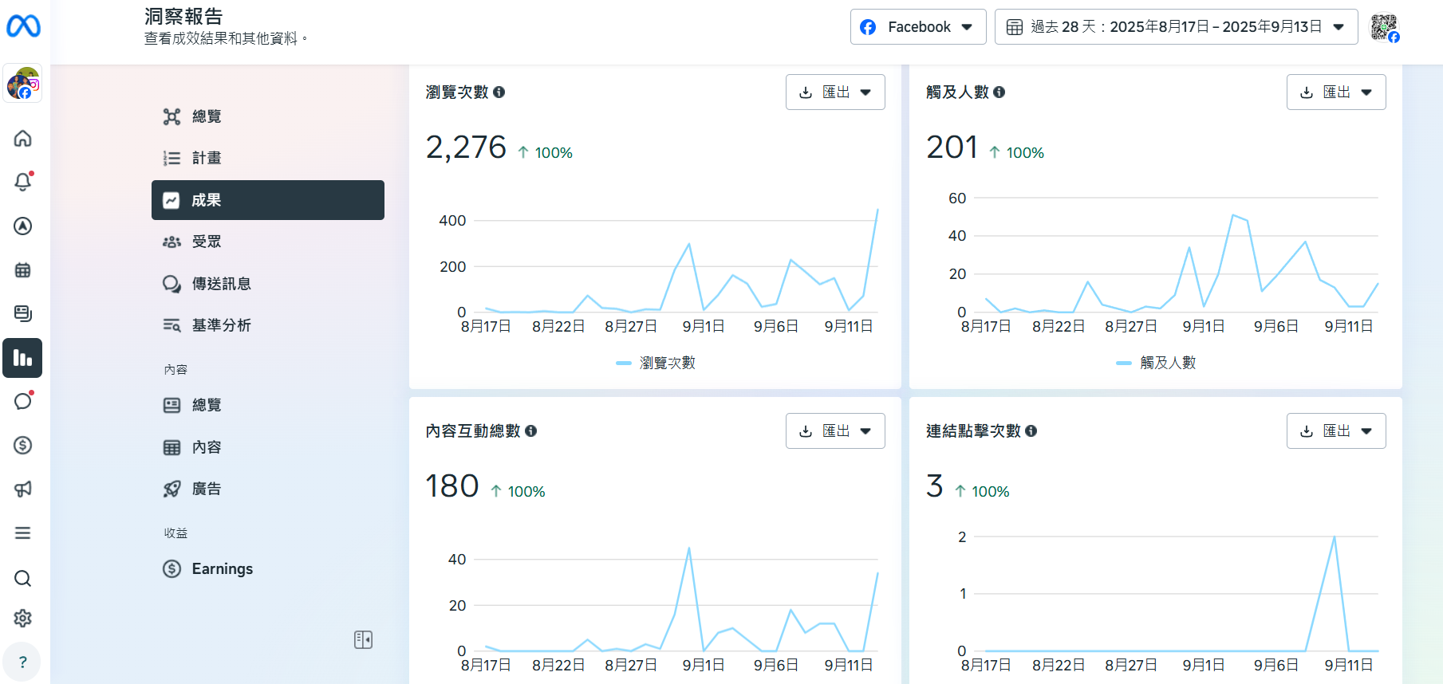The width and height of the screenshot is (1443, 684).
Task: Click the calendar planner icon in rail
Action: click(x=23, y=270)
